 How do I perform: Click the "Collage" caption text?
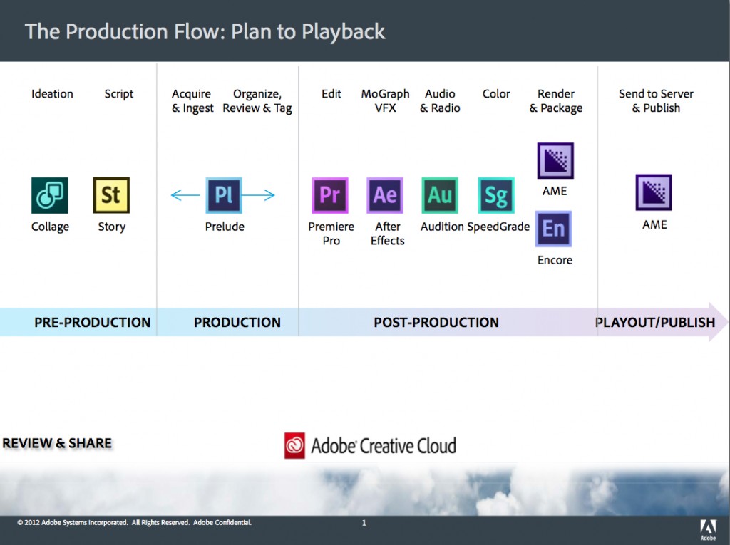[51, 227]
